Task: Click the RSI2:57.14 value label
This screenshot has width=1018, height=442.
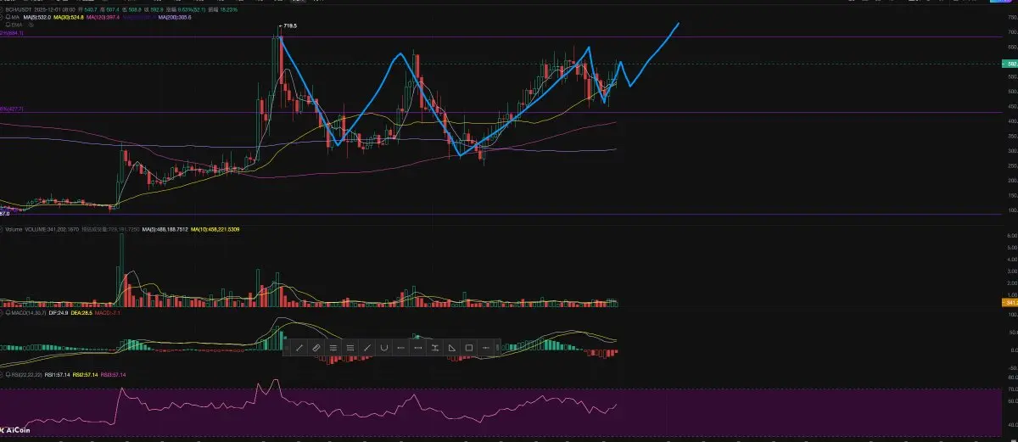Action: pos(85,374)
